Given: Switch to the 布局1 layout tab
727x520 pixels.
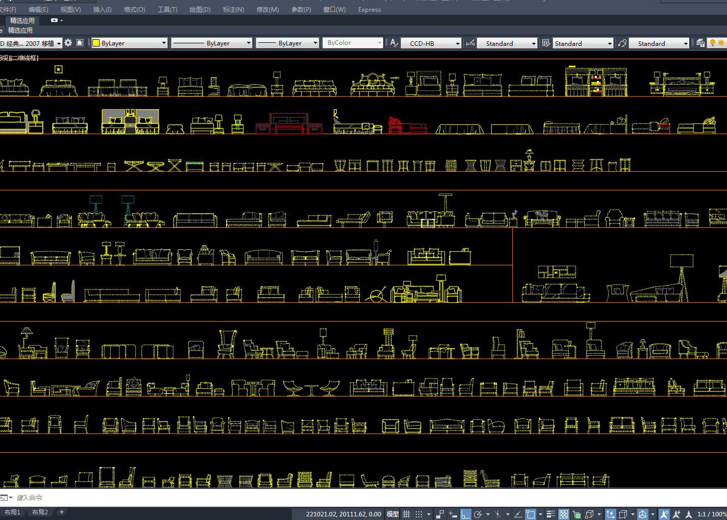Looking at the screenshot, I should (x=12, y=512).
